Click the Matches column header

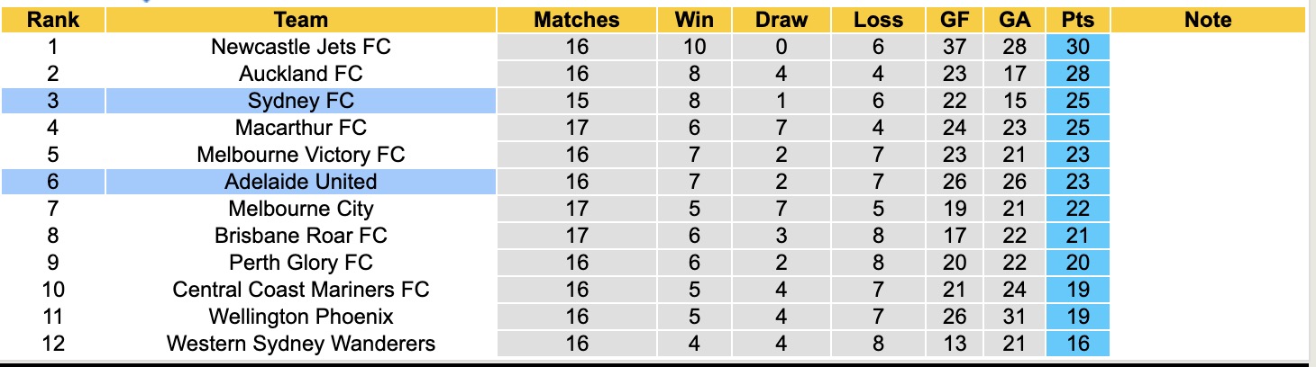[x=577, y=20]
